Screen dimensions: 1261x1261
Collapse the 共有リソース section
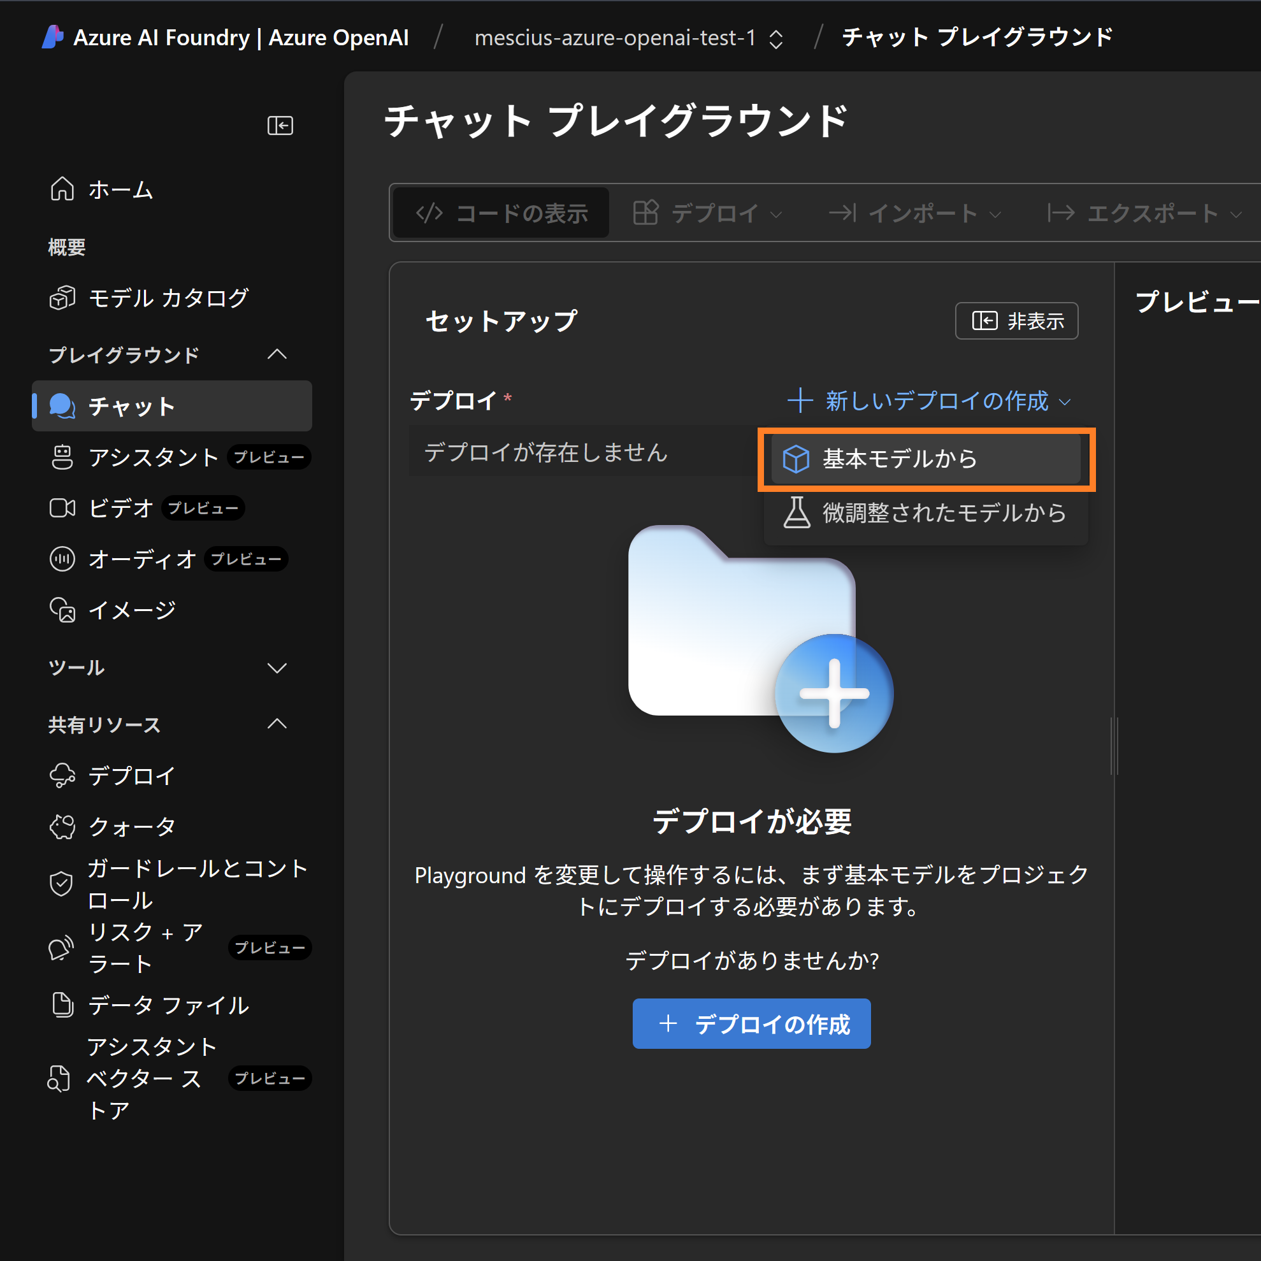coord(277,724)
